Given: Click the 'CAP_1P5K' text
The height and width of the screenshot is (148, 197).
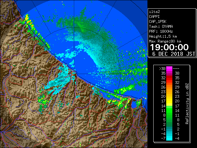Looking at the screenshot, I should coord(158,22).
